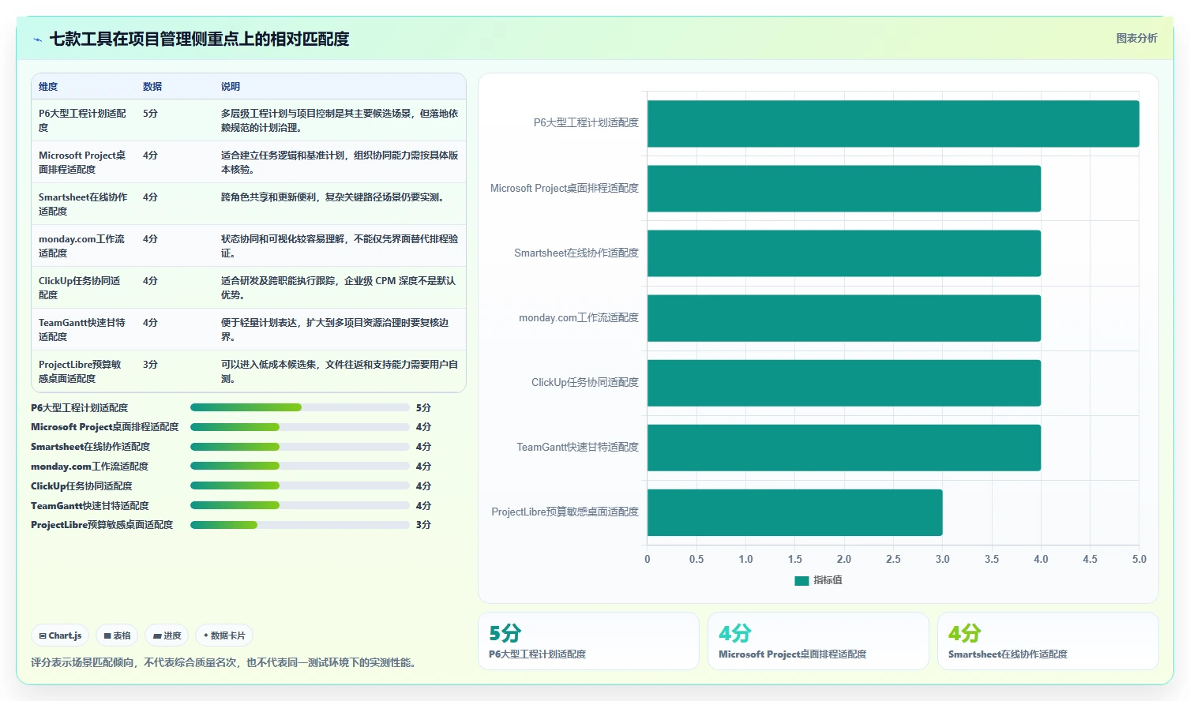Click the monday.com工作流适配度 table cell
The image size is (1190, 701).
[x=83, y=246]
